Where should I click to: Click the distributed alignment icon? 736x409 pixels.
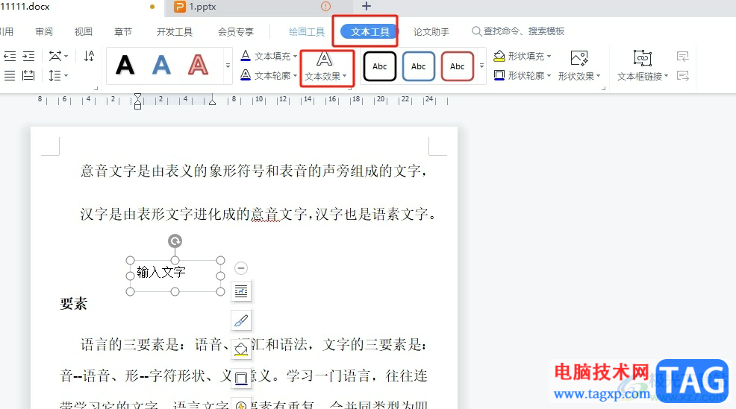click(28, 75)
